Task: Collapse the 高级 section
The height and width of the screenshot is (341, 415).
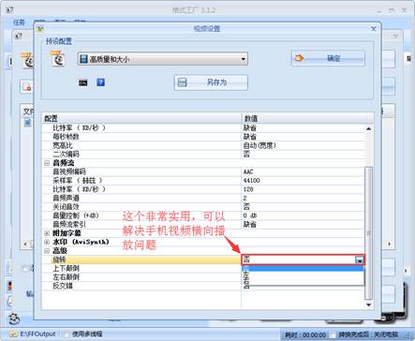Action: 47,251
